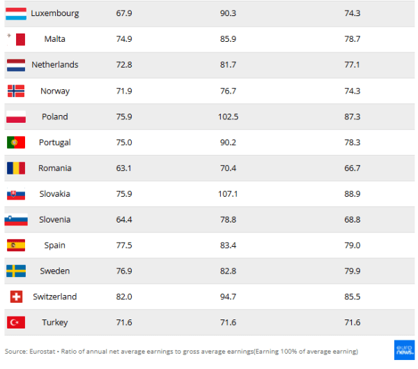Select the Netherlands flag icon
Viewport: 418px width, 369px height.
(16, 65)
